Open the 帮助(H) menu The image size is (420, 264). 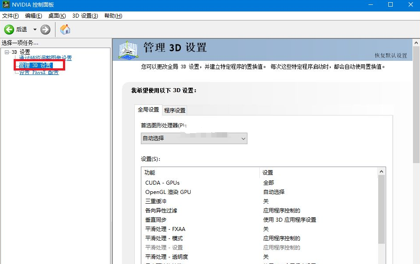113,16
